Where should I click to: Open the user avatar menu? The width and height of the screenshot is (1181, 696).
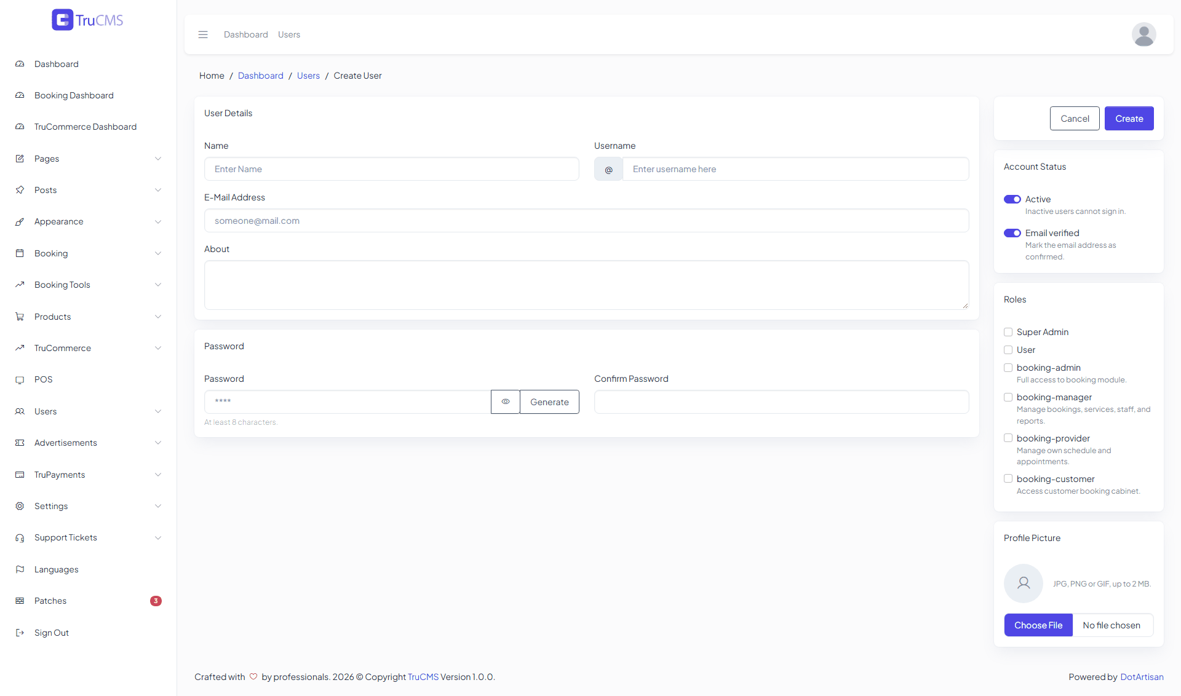[x=1143, y=34]
